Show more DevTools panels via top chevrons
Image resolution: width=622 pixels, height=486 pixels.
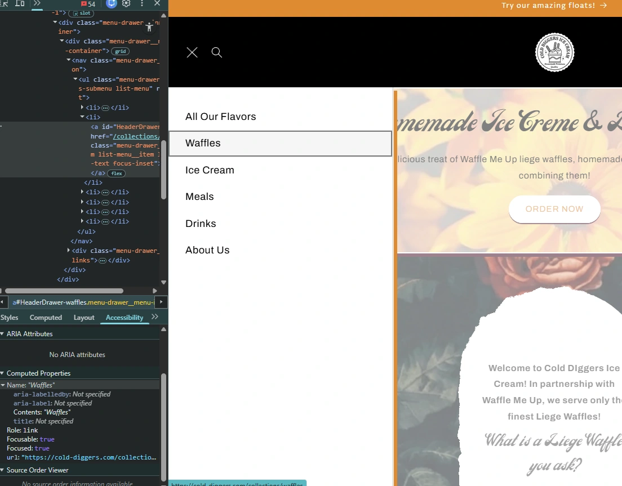(x=37, y=3)
